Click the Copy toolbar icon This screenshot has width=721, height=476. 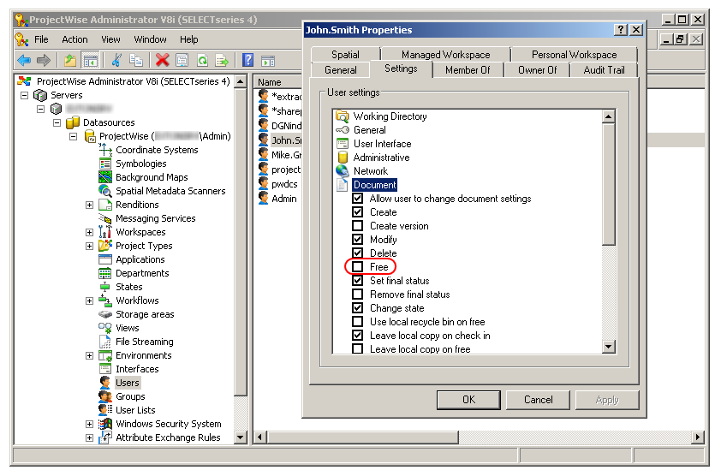coord(135,60)
